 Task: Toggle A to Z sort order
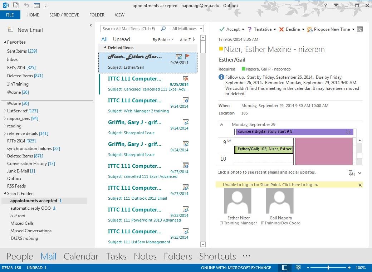187,40
